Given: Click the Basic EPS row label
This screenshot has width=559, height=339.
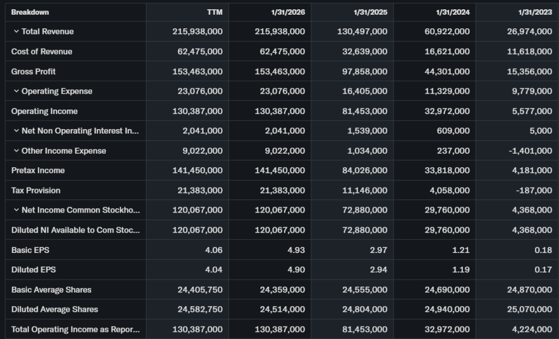Looking at the screenshot, I should [30, 250].
